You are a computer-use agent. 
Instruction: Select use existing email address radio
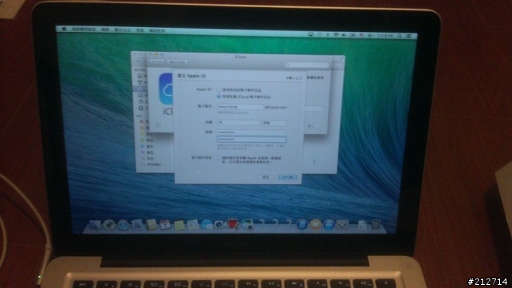pyautogui.click(x=218, y=89)
